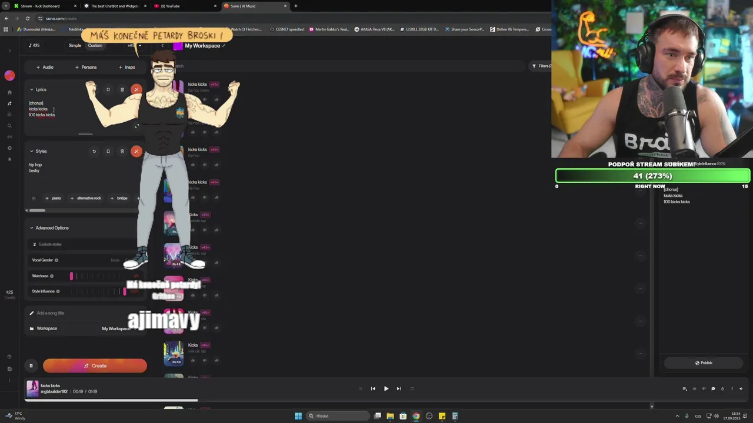Open File Explorer from the taskbar
Screen dimensions: 753x423
pyautogui.click(x=390, y=416)
